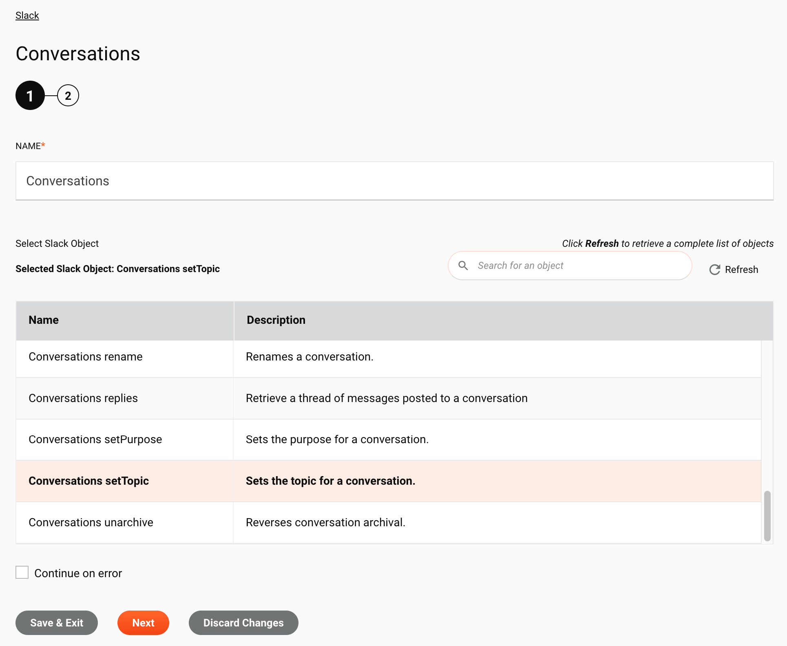Focus the Name input field
787x646 pixels.
pos(394,181)
